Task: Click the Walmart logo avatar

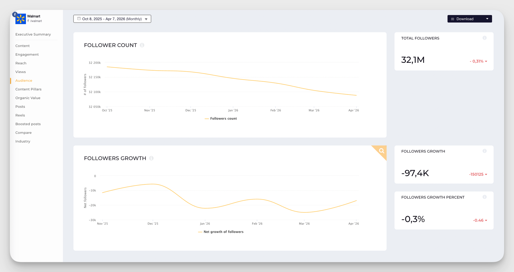Action: 21,18
